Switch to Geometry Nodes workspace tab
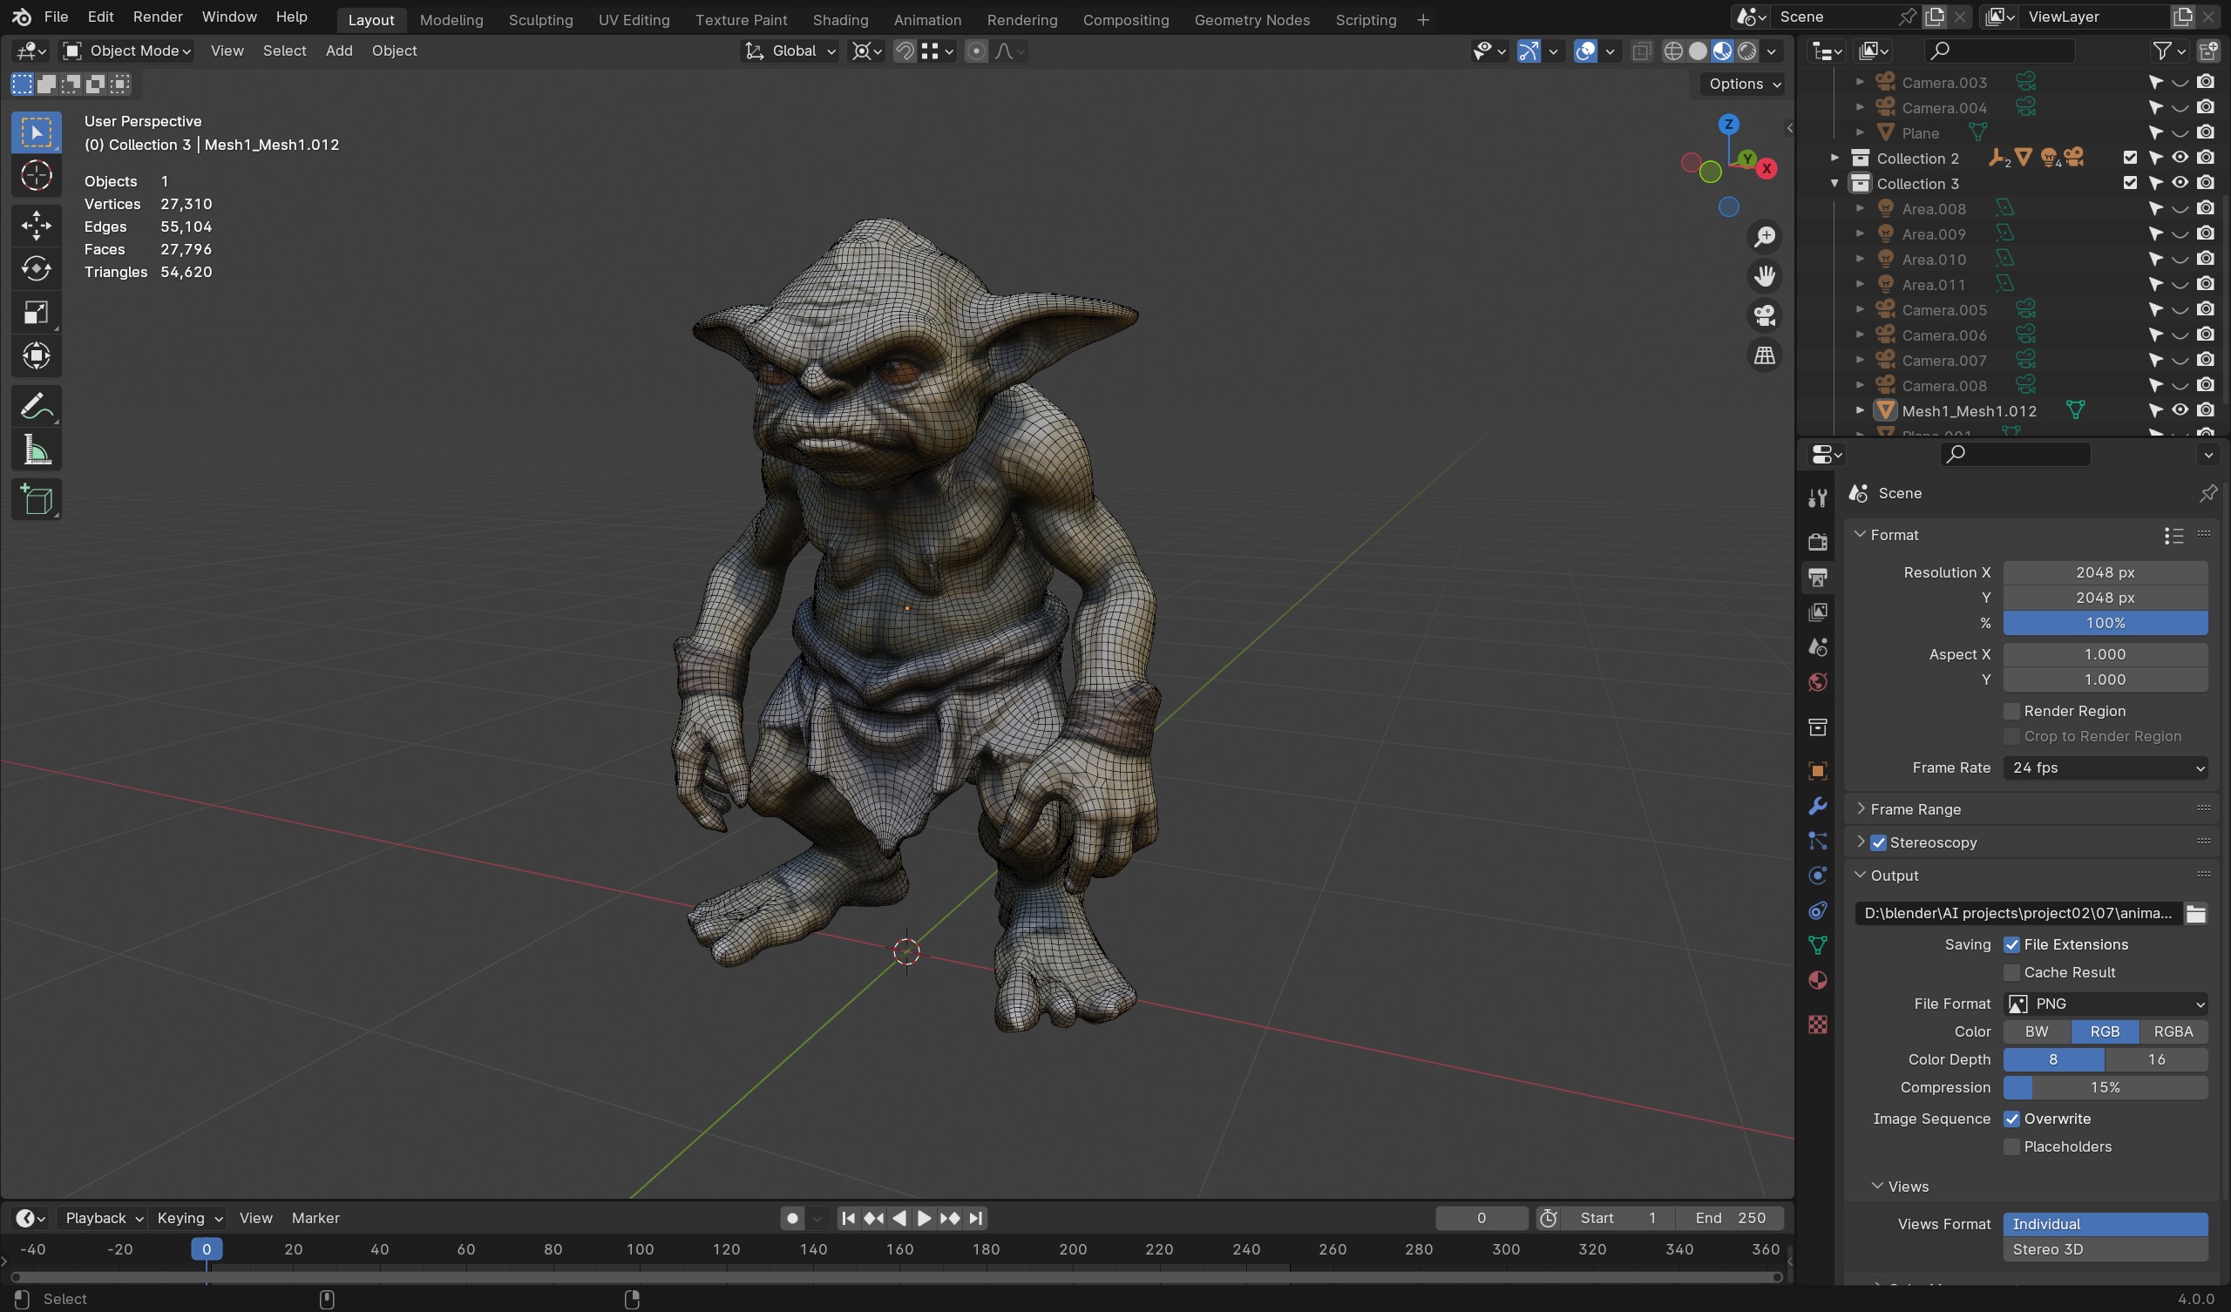The image size is (2231, 1312). [1251, 19]
